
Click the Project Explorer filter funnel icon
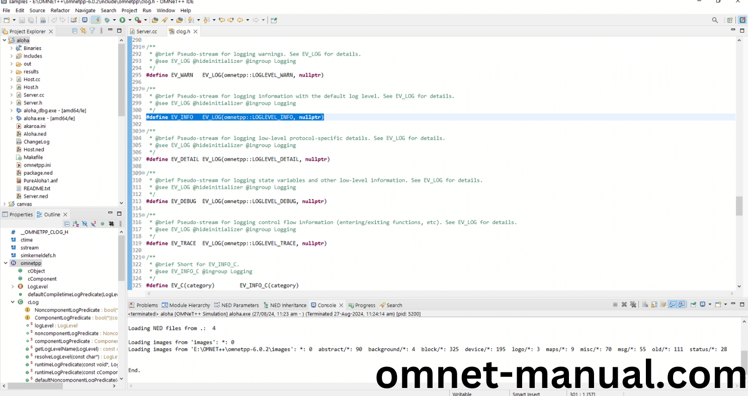[92, 31]
